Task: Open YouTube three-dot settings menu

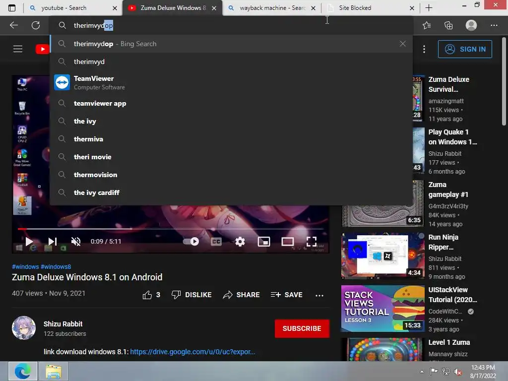Action: pos(424,49)
